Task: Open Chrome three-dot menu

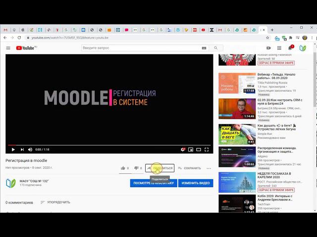Action: 312,38
